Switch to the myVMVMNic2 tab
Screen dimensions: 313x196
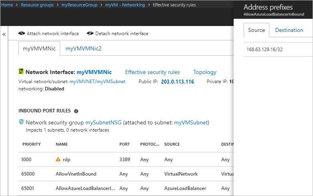[x=83, y=48]
